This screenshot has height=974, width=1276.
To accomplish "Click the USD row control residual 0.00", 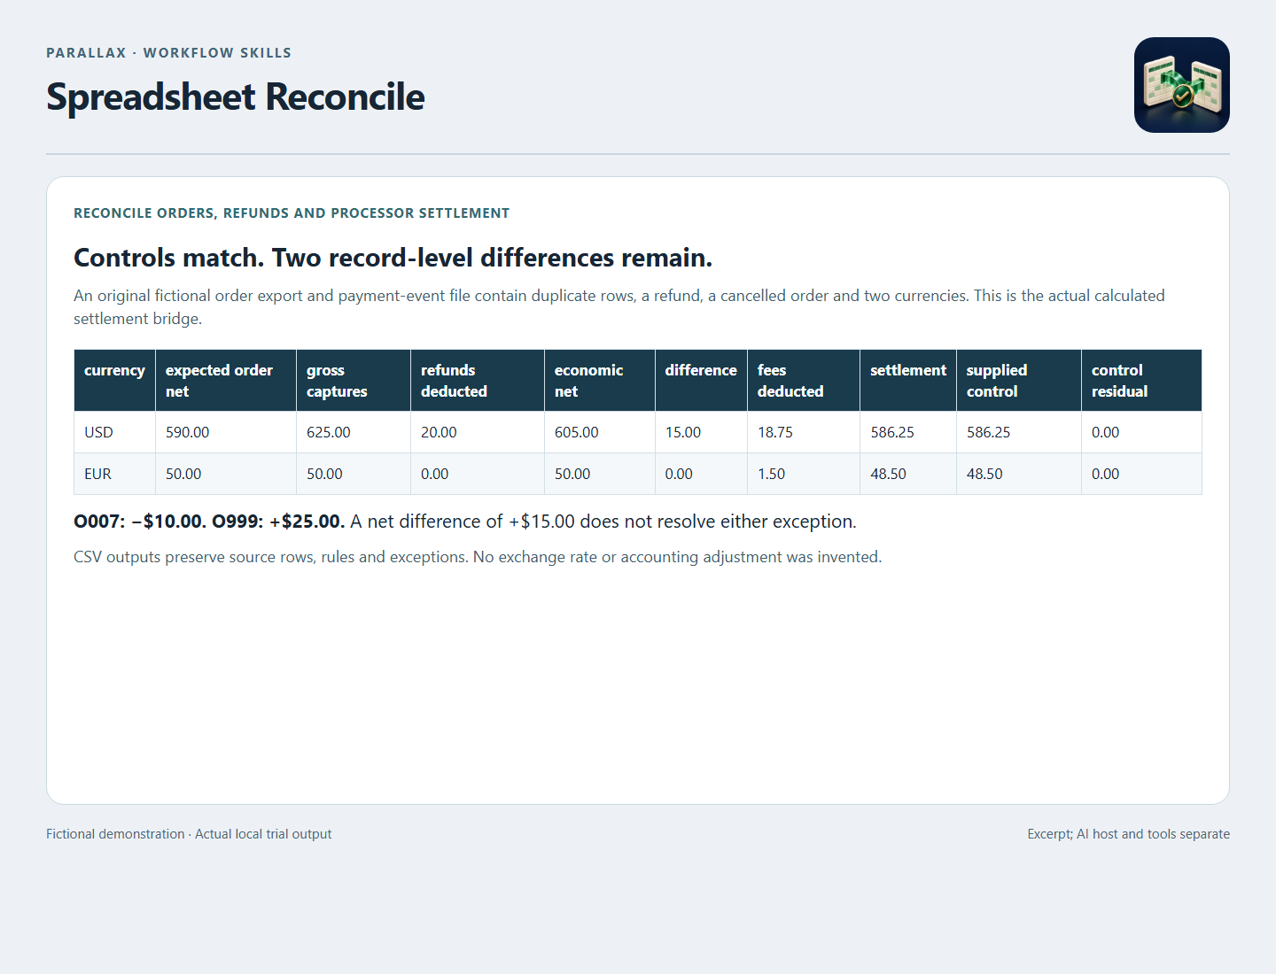I will coord(1141,432).
